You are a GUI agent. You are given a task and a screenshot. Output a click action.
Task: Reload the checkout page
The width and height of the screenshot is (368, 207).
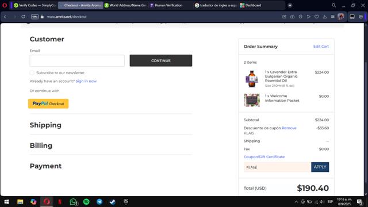point(23,17)
